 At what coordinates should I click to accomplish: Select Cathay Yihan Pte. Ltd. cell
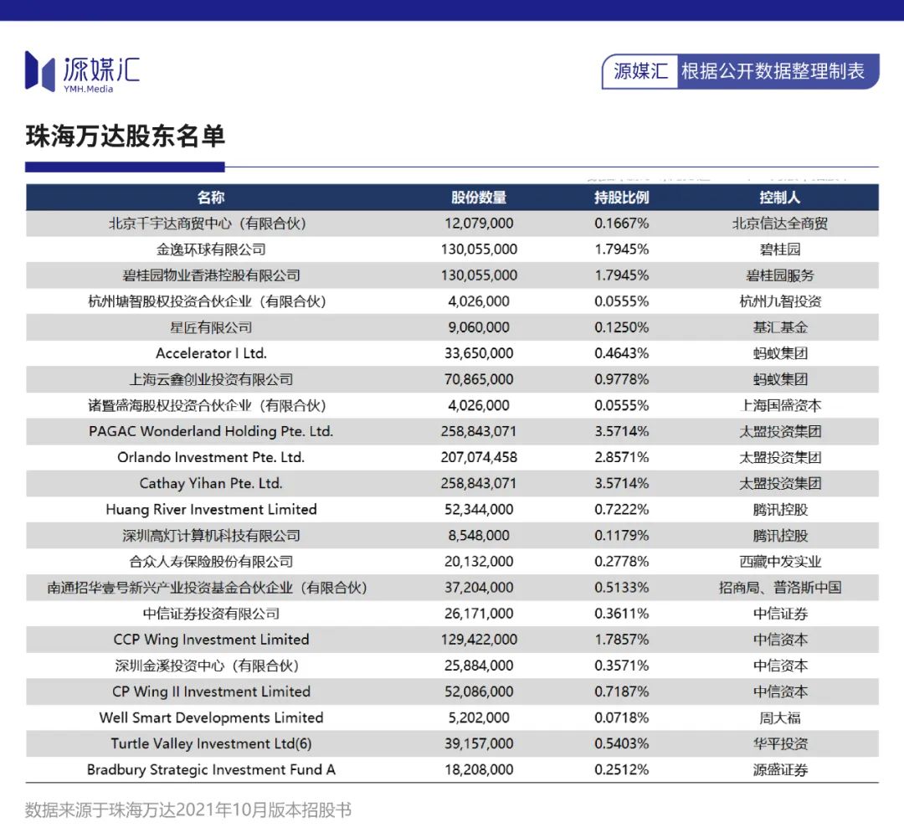tap(211, 483)
